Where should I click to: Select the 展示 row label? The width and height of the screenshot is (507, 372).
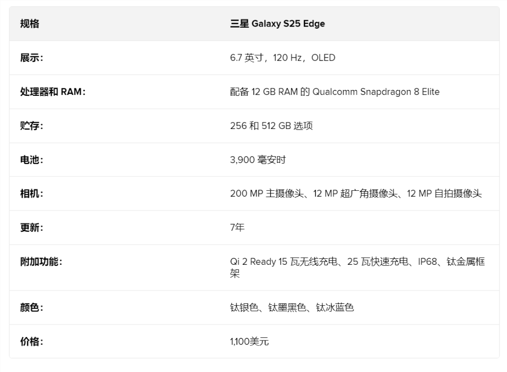32,58
